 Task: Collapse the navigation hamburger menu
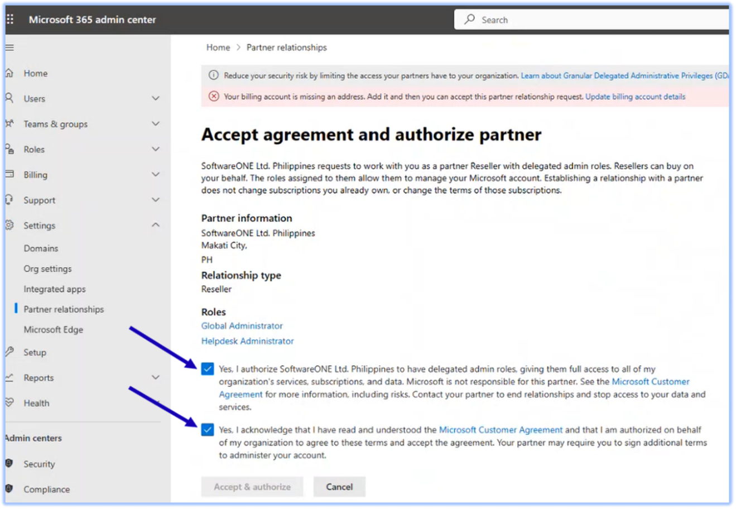coord(9,47)
